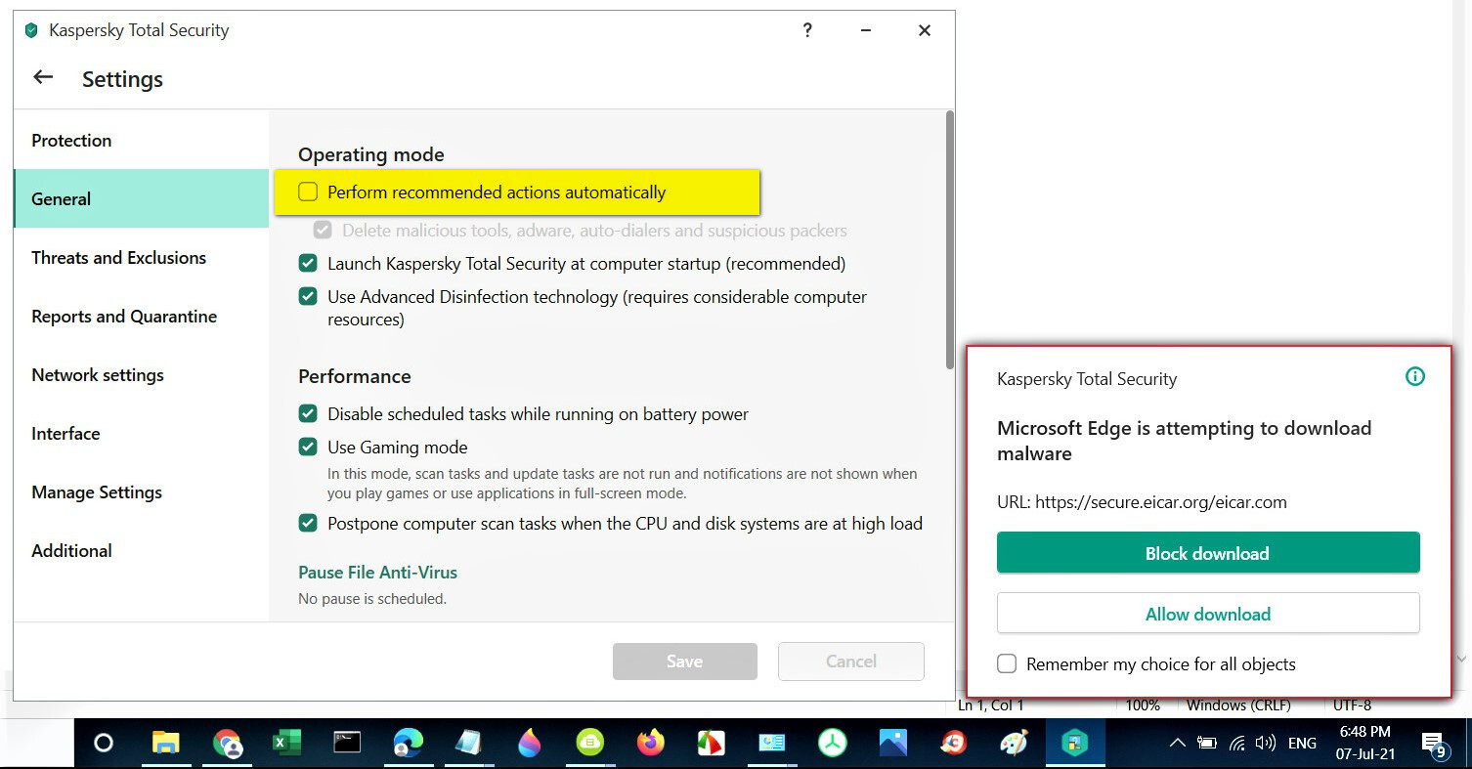Open Threats and Exclusions settings

pos(141,257)
